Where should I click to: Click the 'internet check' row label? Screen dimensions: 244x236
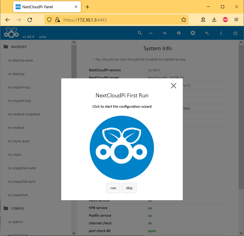(100, 223)
